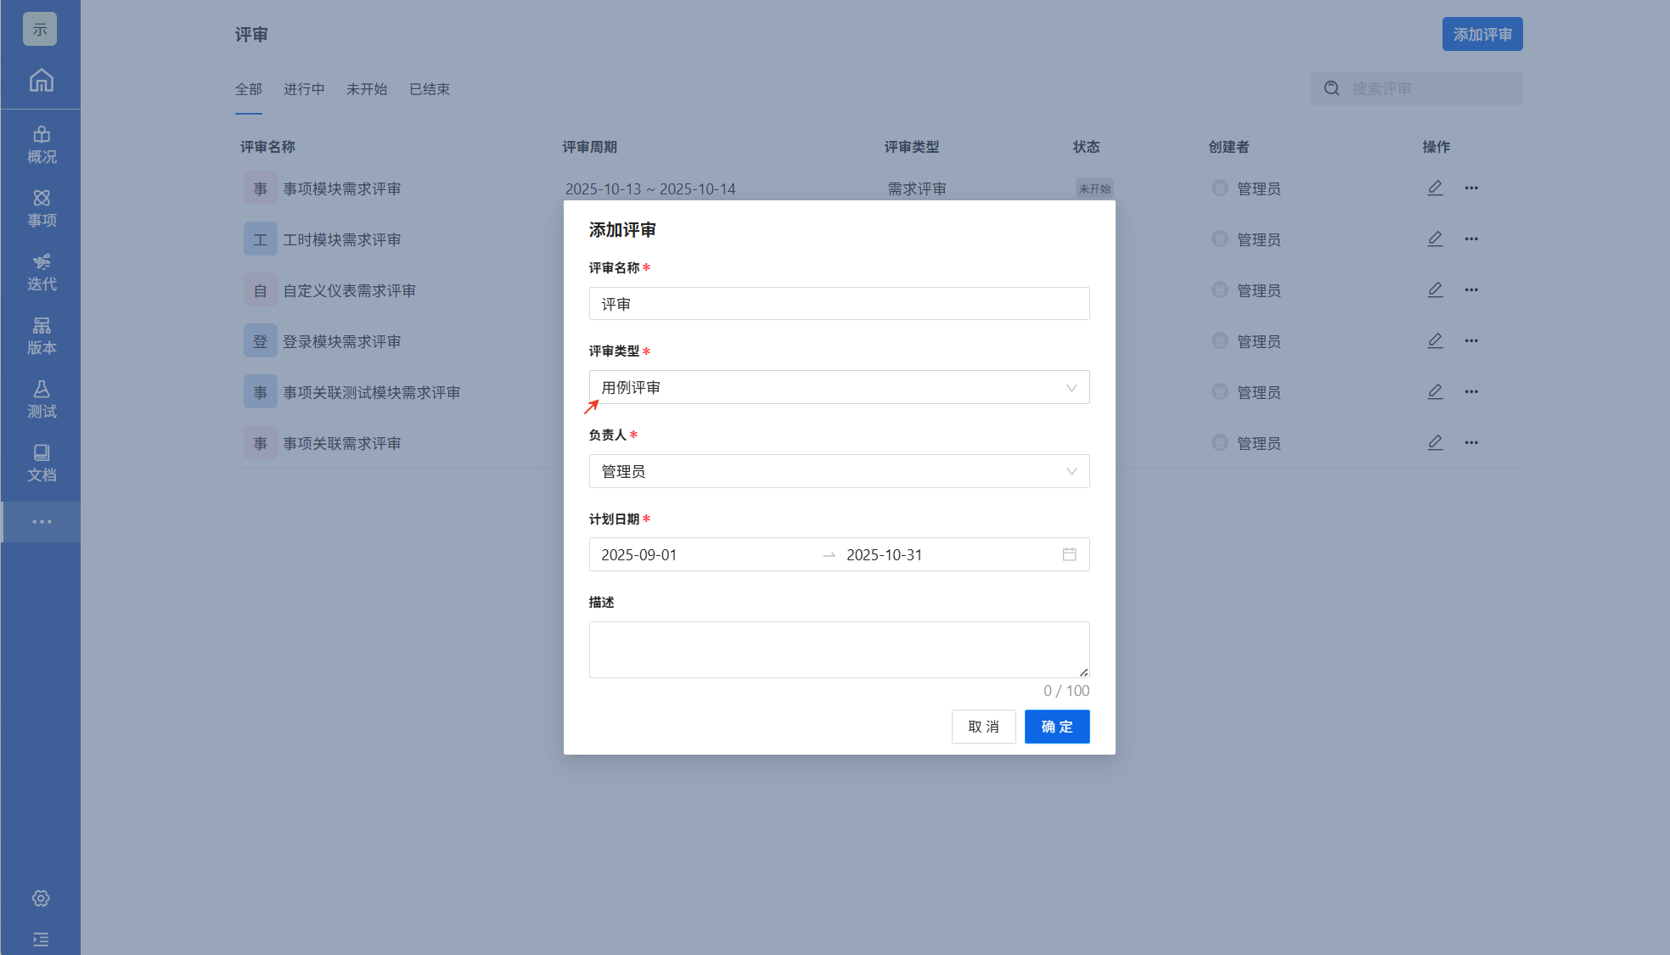Click edit pencil for 事项模块需求评审
This screenshot has height=955, width=1670.
[x=1435, y=188]
